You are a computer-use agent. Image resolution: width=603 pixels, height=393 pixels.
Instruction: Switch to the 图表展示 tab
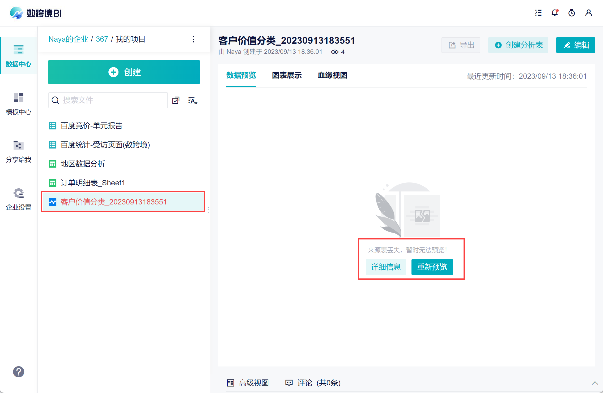pos(287,75)
